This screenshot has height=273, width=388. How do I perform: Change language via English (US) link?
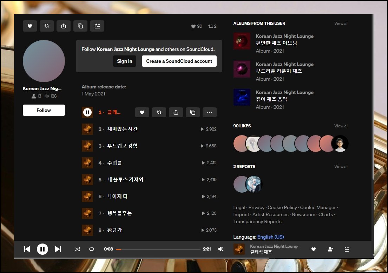pyautogui.click(x=270, y=237)
